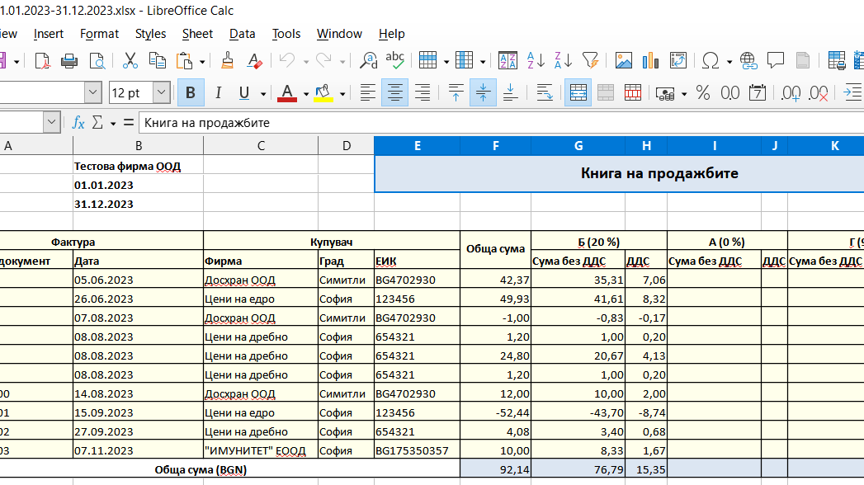Click the Formula equals button
Image resolution: width=864 pixels, height=485 pixels.
point(129,123)
